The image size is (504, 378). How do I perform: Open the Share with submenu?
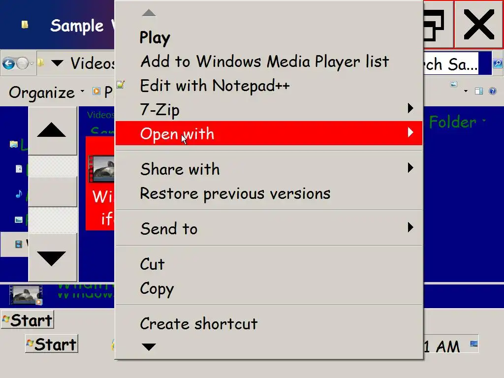click(269, 169)
